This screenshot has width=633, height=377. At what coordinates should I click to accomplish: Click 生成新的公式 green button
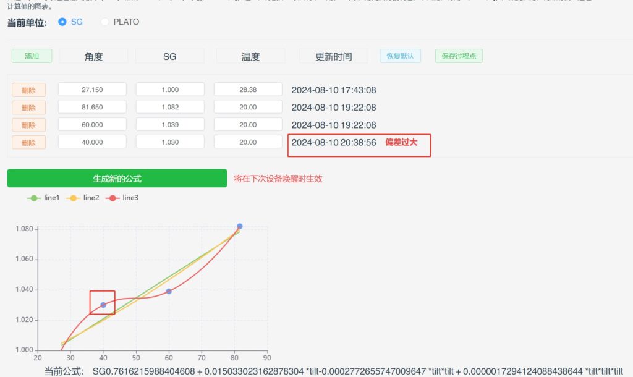pos(117,179)
